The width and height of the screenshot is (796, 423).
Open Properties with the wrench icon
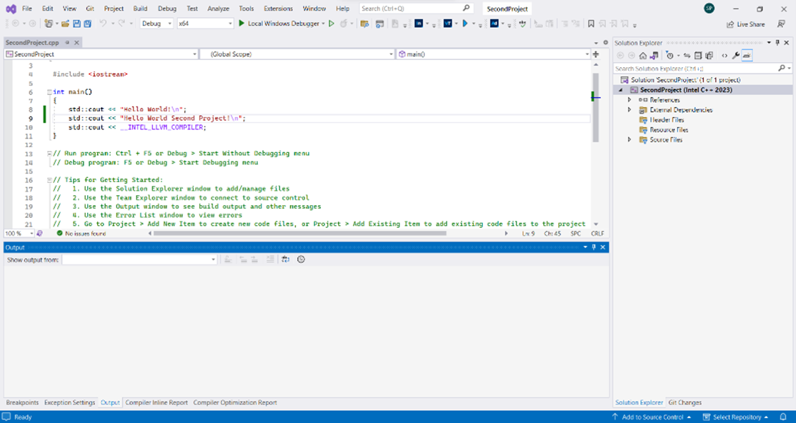(x=735, y=55)
